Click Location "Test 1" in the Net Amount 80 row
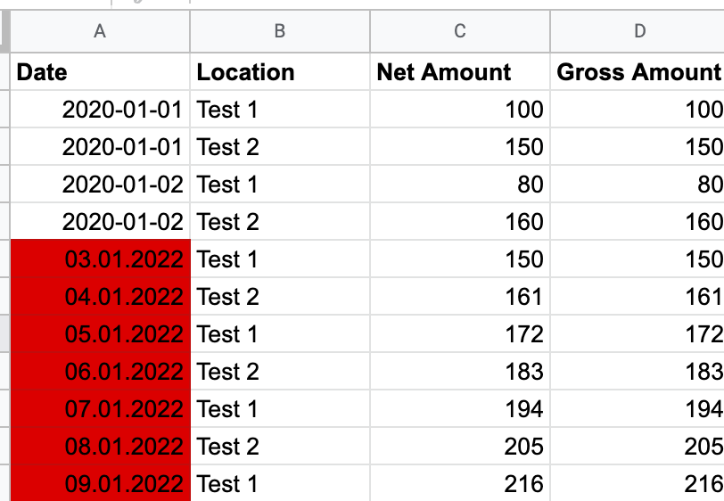Screen dimensions: 724x501 [280, 185]
